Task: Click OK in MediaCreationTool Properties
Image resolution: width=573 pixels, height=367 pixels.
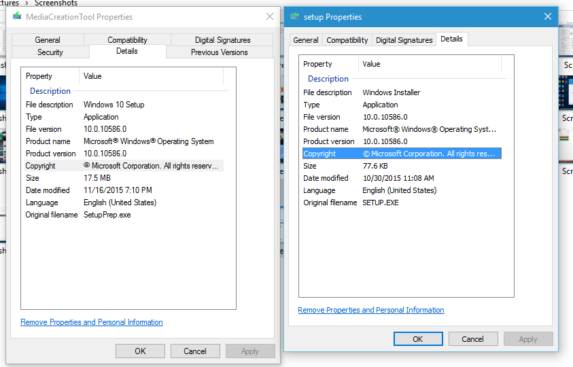Action: tap(140, 351)
